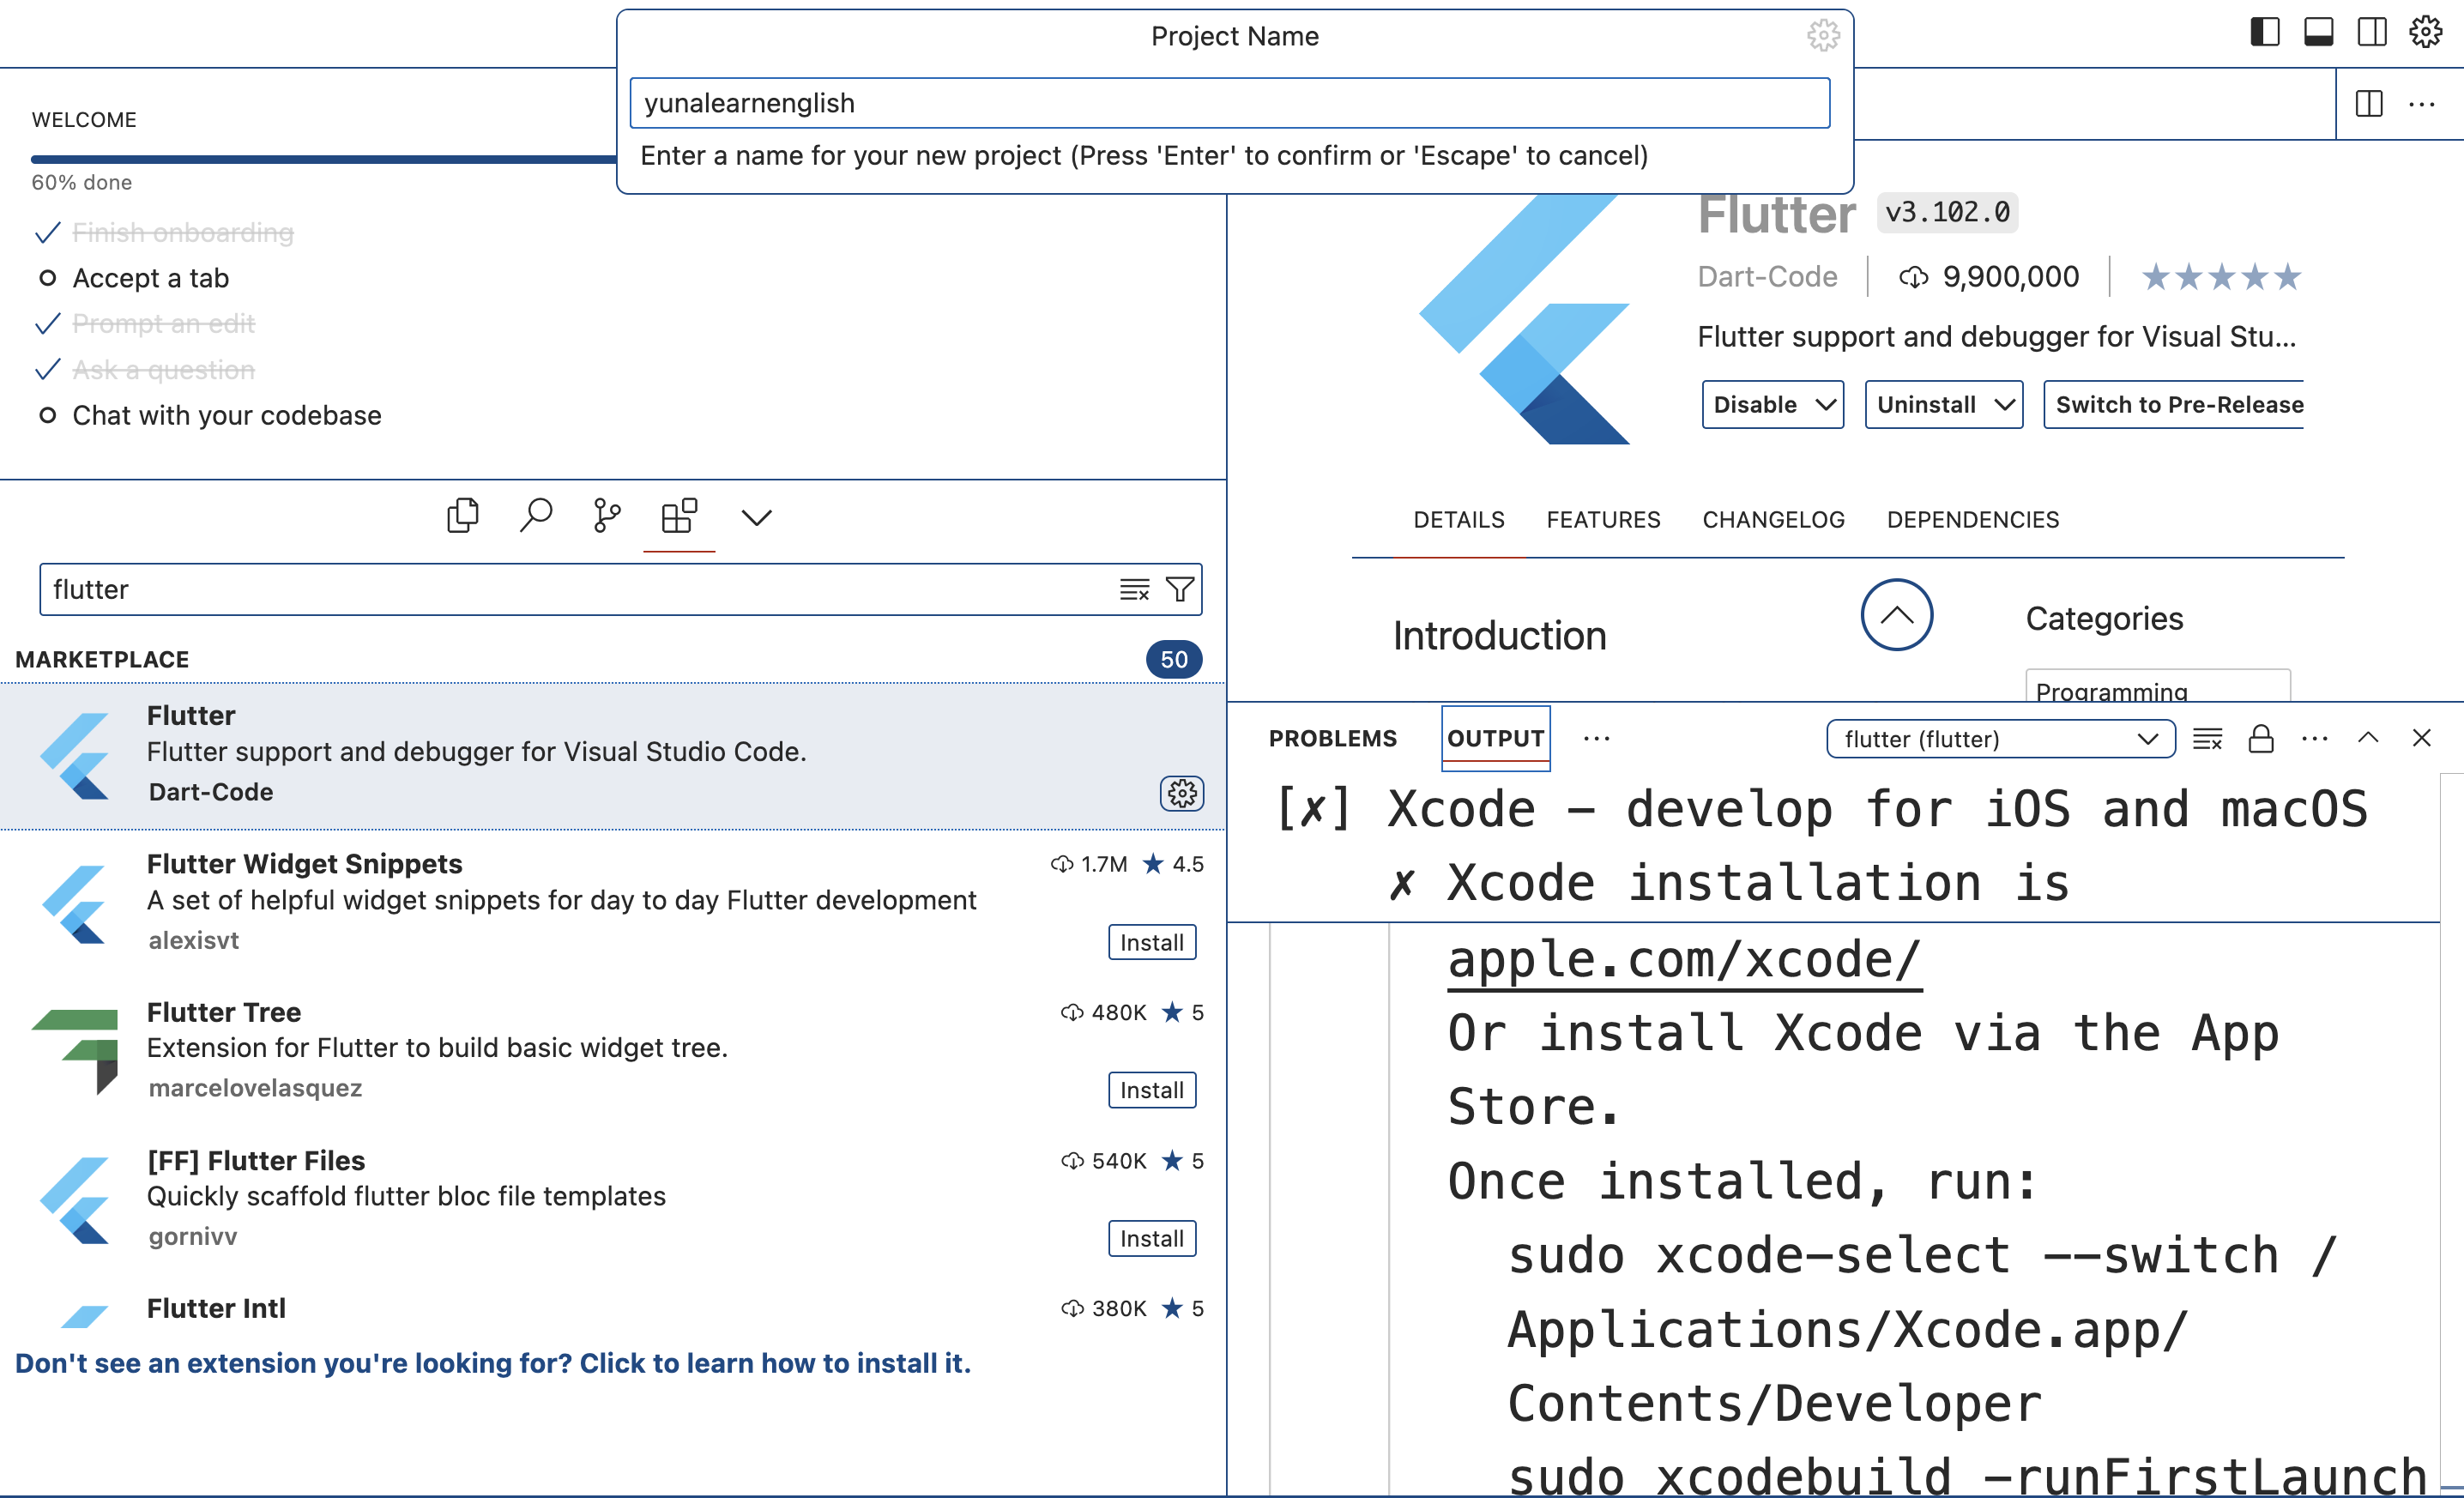Switch to the PROBLEMS tab
Viewport: 2464px width, 1498px height.
coord(1333,739)
